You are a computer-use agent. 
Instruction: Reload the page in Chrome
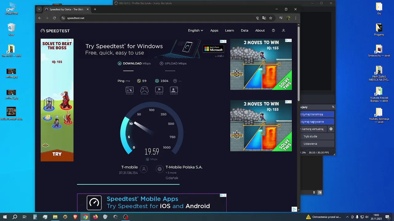pyautogui.click(x=54, y=18)
